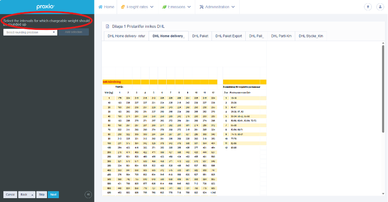This screenshot has width=388, height=202.
Task: Open the Select rounding precision dropdown
Action: click(30, 32)
